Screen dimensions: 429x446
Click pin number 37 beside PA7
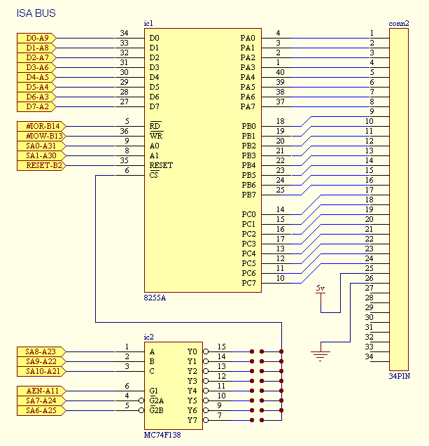[281, 102]
